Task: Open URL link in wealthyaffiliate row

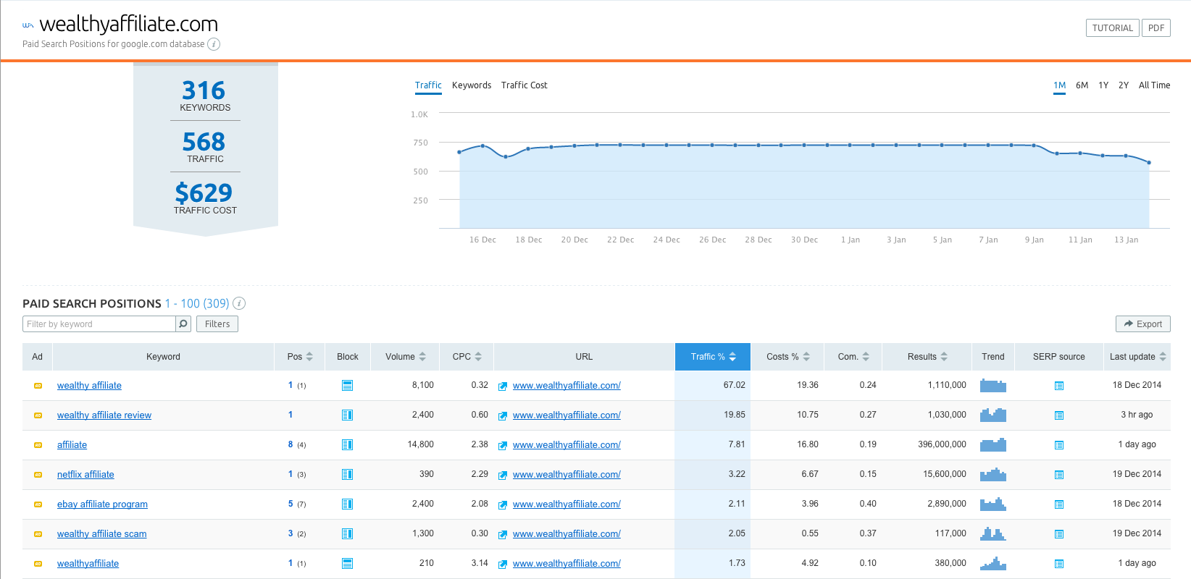Action: [567, 564]
